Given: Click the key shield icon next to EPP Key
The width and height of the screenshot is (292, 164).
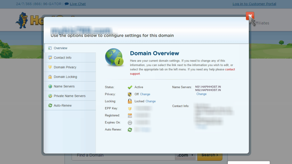Looking at the screenshot, I should tap(130, 108).
